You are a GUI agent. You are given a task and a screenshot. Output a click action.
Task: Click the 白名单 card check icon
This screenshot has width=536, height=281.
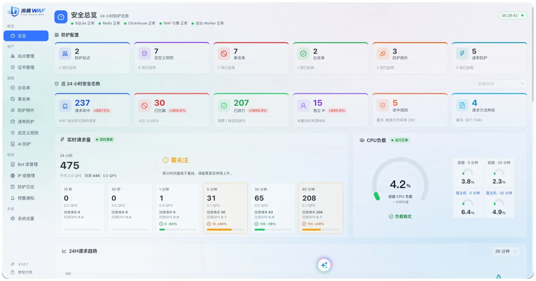click(x=303, y=54)
